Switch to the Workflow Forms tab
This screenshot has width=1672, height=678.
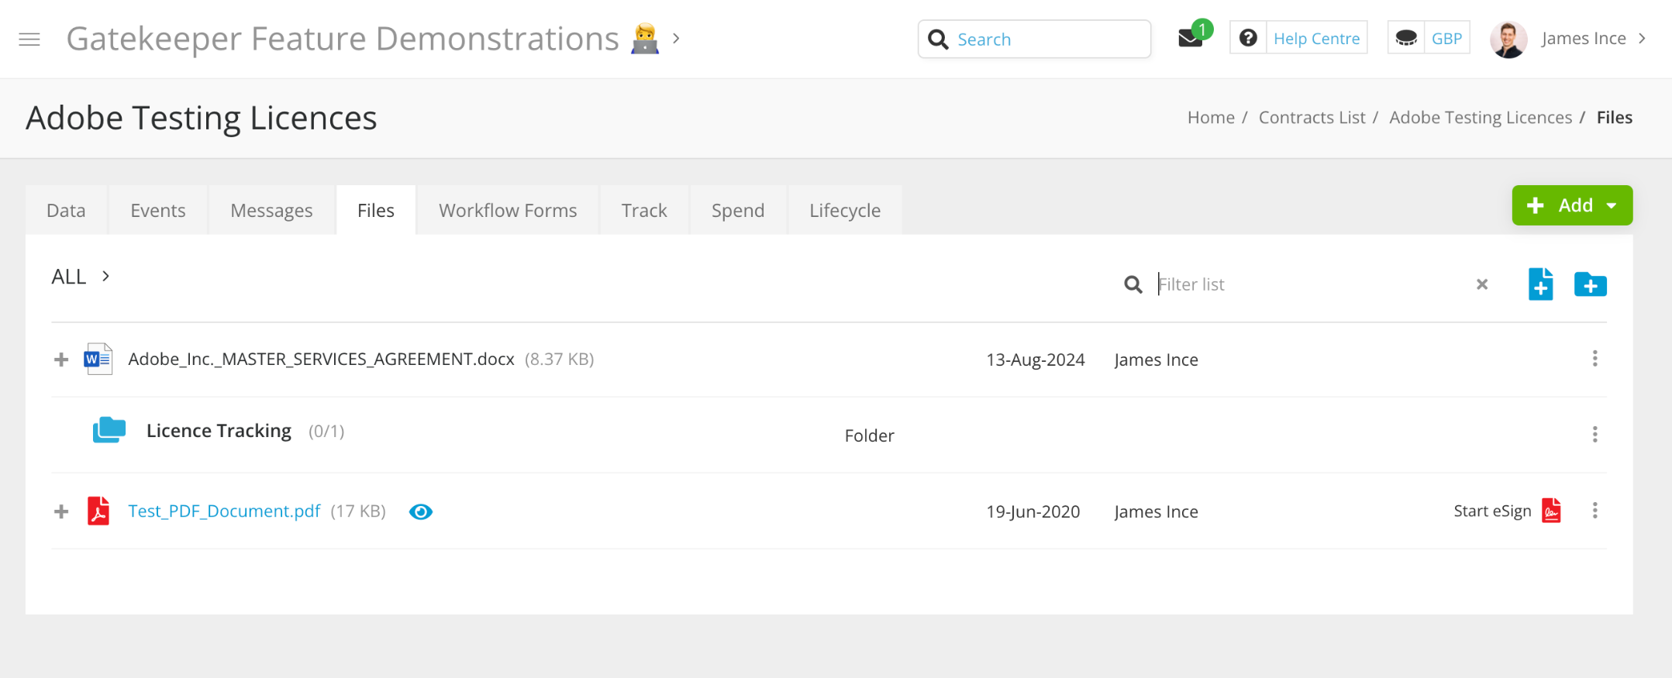[x=508, y=210]
